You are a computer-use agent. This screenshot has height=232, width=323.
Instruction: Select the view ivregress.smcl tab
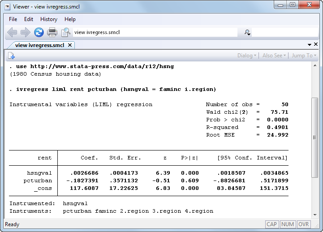pos(39,45)
